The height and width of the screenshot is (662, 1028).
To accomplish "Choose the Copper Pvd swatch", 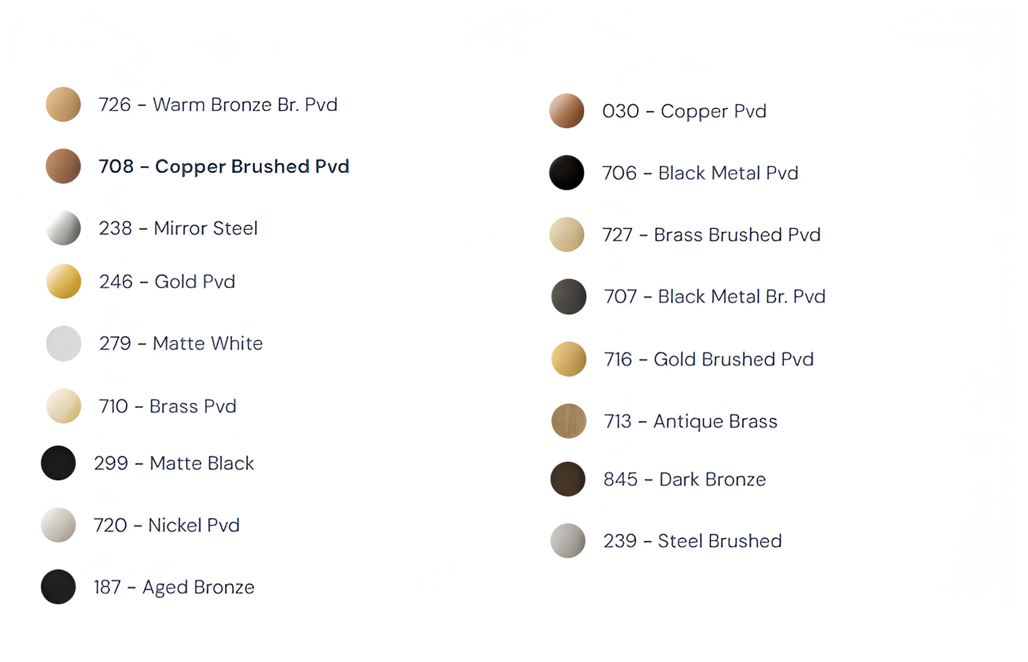I will pyautogui.click(x=567, y=111).
